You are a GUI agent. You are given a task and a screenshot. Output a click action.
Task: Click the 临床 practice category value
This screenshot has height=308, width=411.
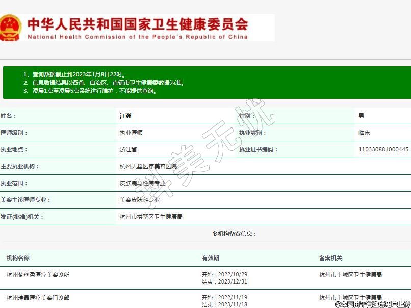364,133
